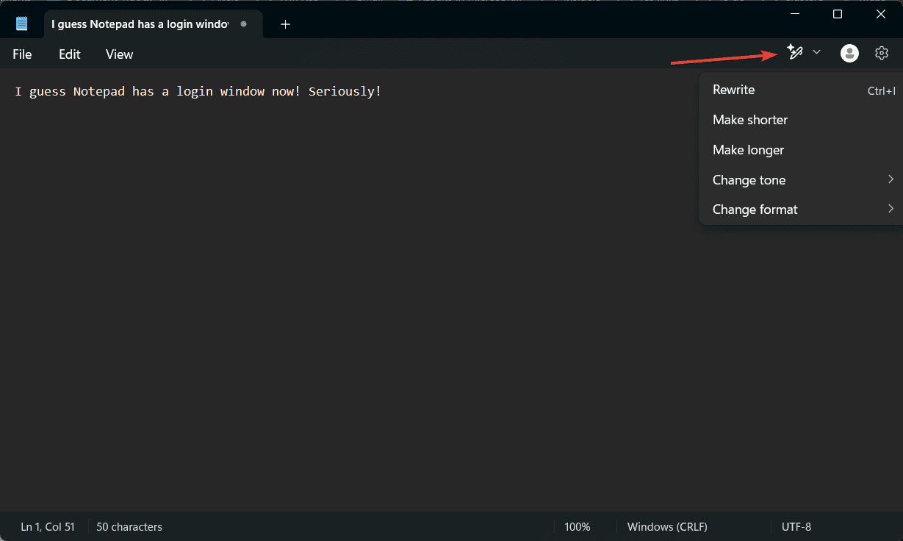
Task: Open the File menu
Action: click(x=22, y=54)
